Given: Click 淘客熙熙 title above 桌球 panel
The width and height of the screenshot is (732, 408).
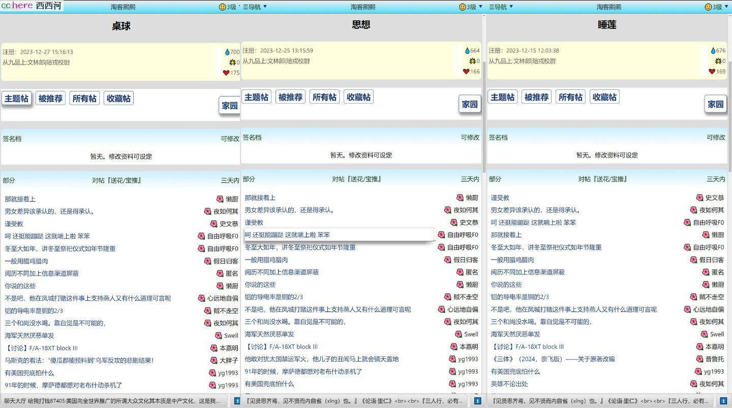Looking at the screenshot, I should tap(123, 7).
